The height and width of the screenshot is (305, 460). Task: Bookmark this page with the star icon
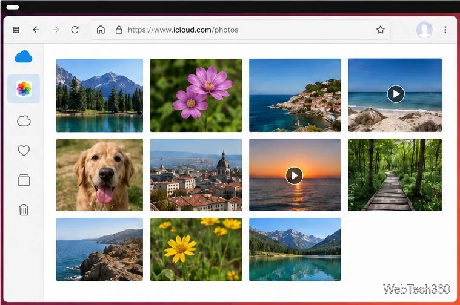pyautogui.click(x=381, y=30)
